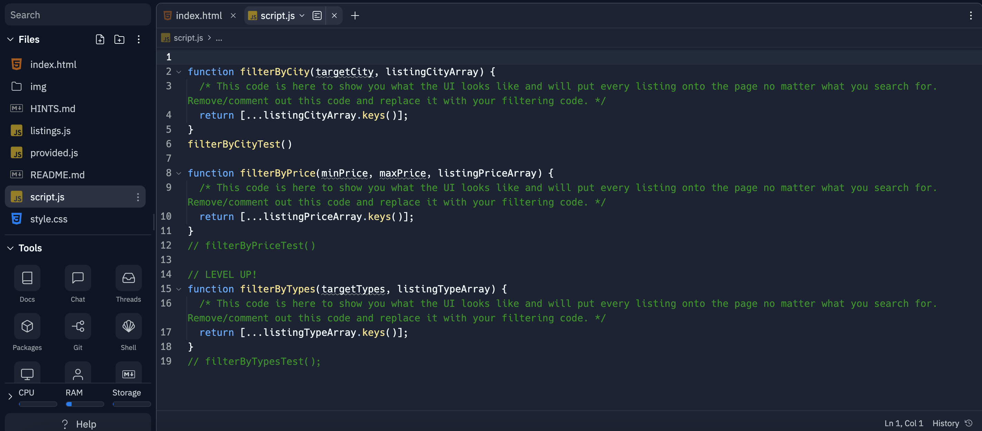
Task: Create a new file in the Files panel
Action: click(x=100, y=39)
